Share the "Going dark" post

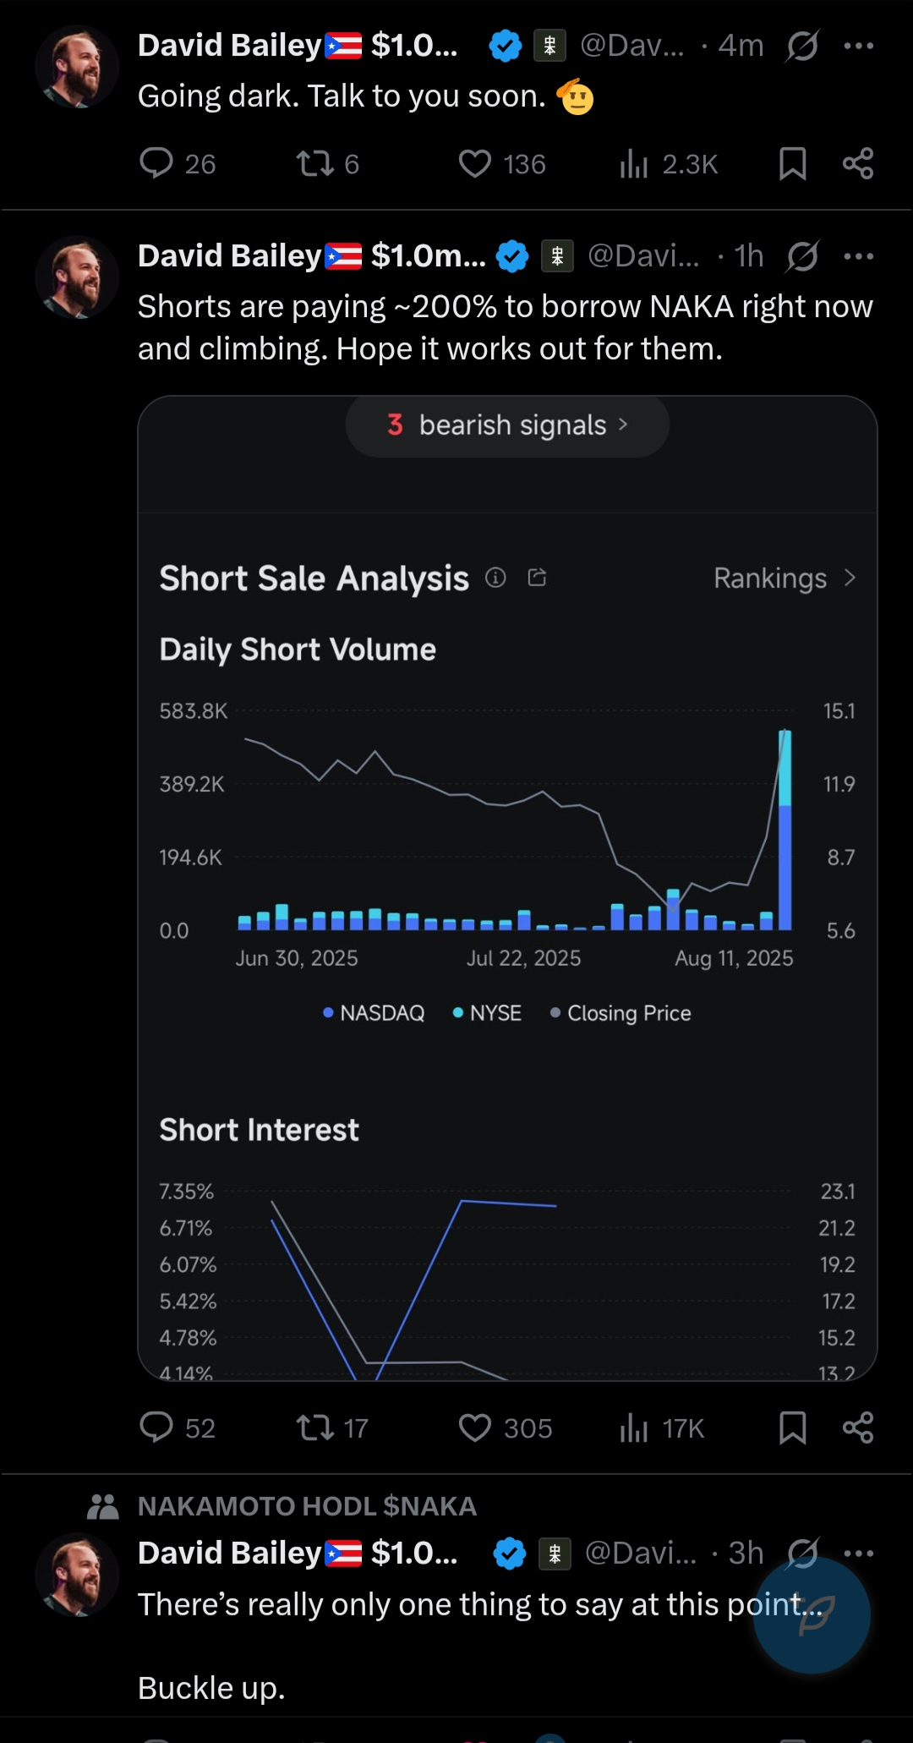pyautogui.click(x=858, y=163)
